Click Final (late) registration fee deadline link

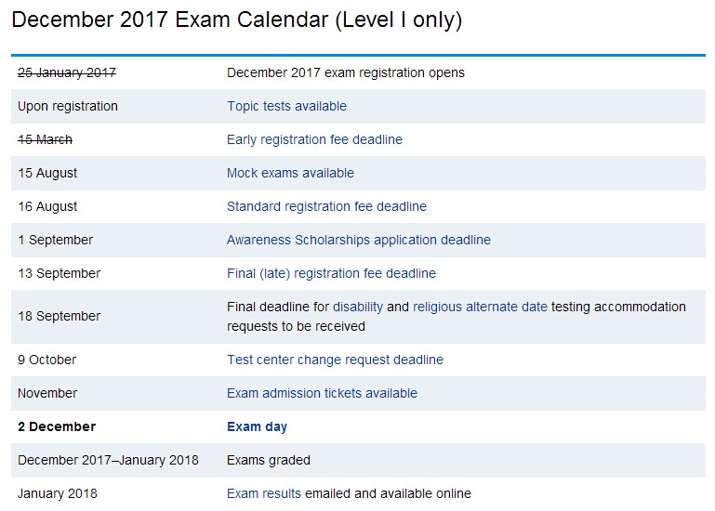click(331, 273)
